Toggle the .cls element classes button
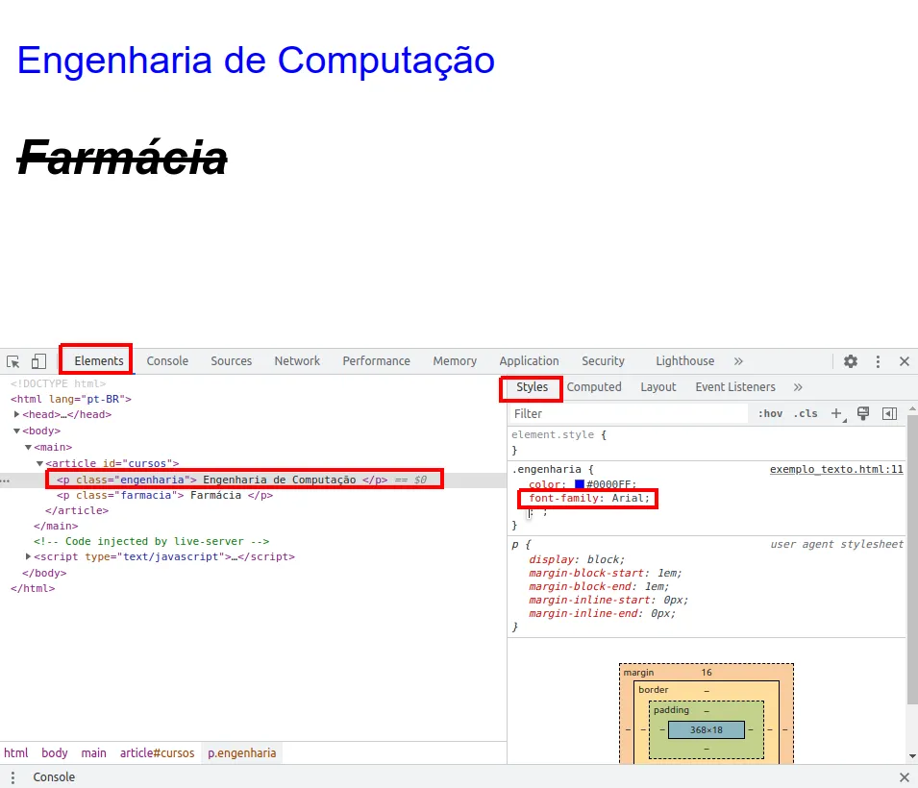The image size is (918, 788). 806,413
